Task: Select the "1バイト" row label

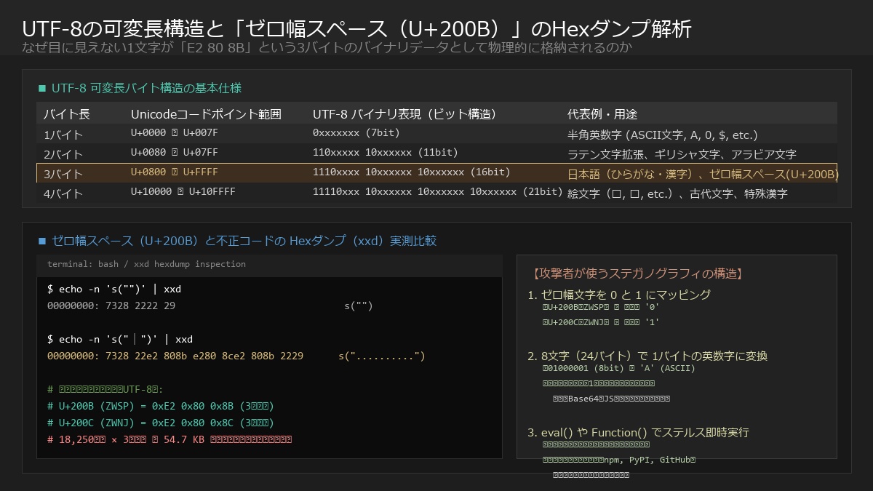Action: coord(63,135)
